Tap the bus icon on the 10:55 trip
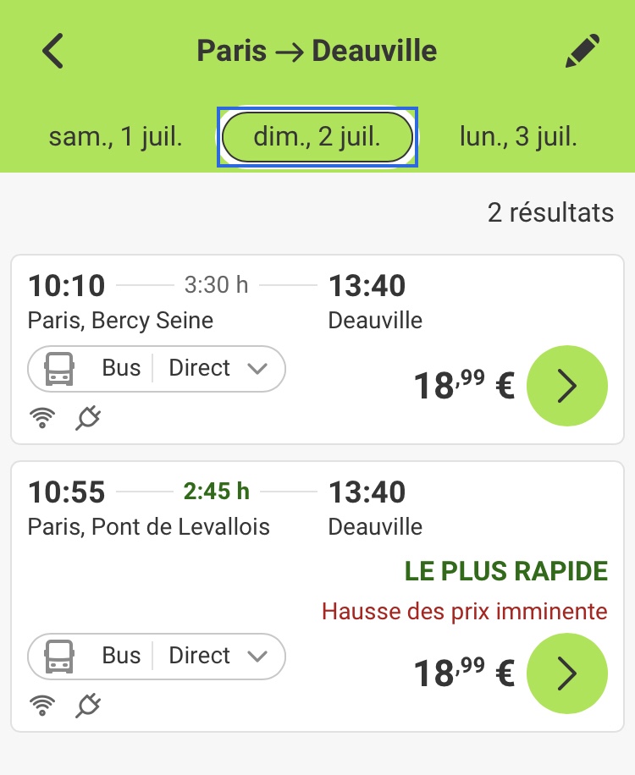Viewport: 635px width, 775px height. (58, 657)
